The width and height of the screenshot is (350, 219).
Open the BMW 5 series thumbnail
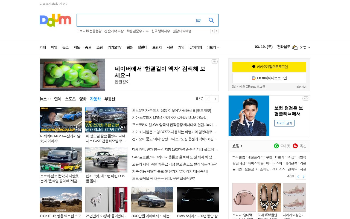(198, 200)
